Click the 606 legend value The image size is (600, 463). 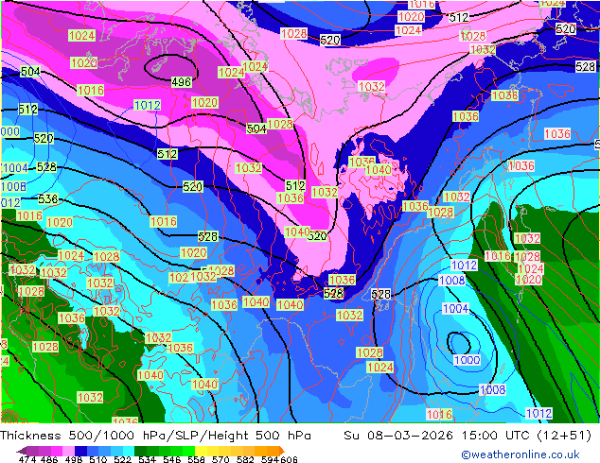coord(289,459)
